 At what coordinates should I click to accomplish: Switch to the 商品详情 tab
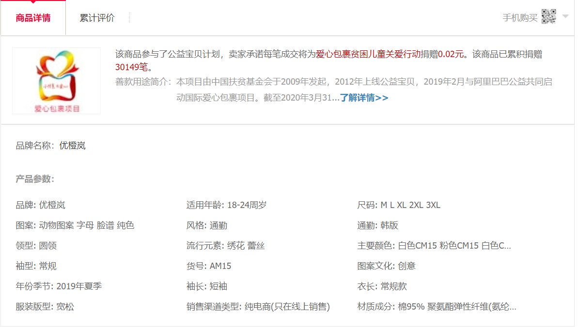coord(33,18)
